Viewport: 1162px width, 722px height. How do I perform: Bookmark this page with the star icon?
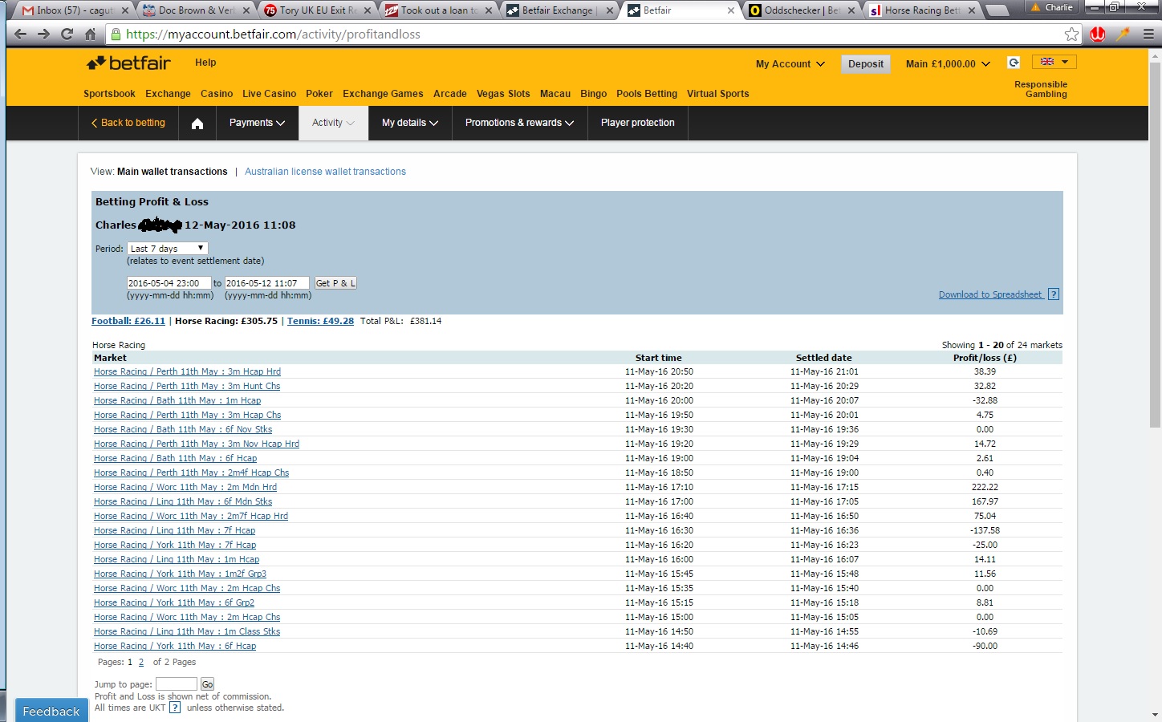point(1072,34)
